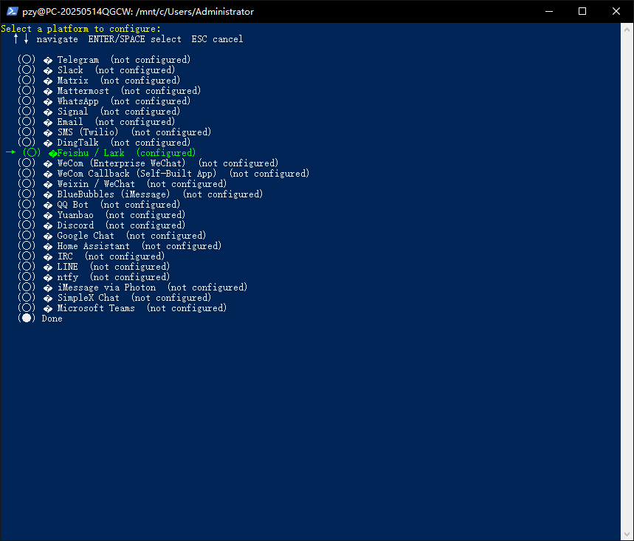Select the Telegram radio button

[x=27, y=60]
